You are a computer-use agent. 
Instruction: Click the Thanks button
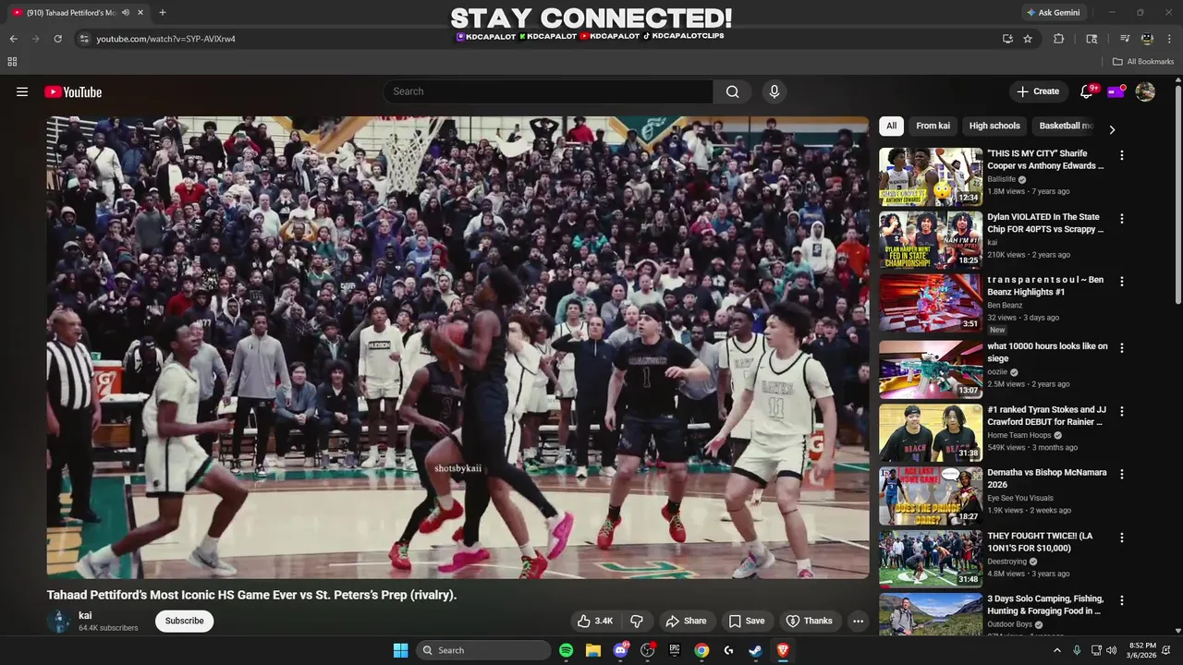click(809, 621)
